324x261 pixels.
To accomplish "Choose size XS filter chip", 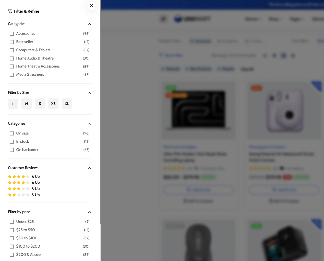I will [x=53, y=104].
